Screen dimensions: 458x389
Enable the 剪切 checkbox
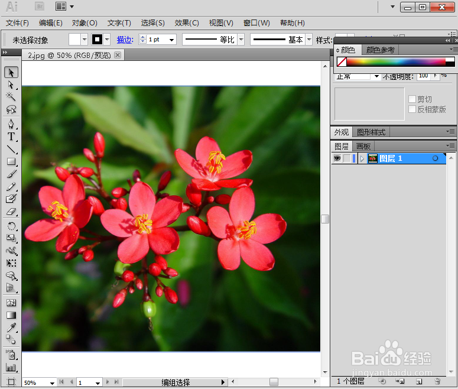pyautogui.click(x=412, y=99)
